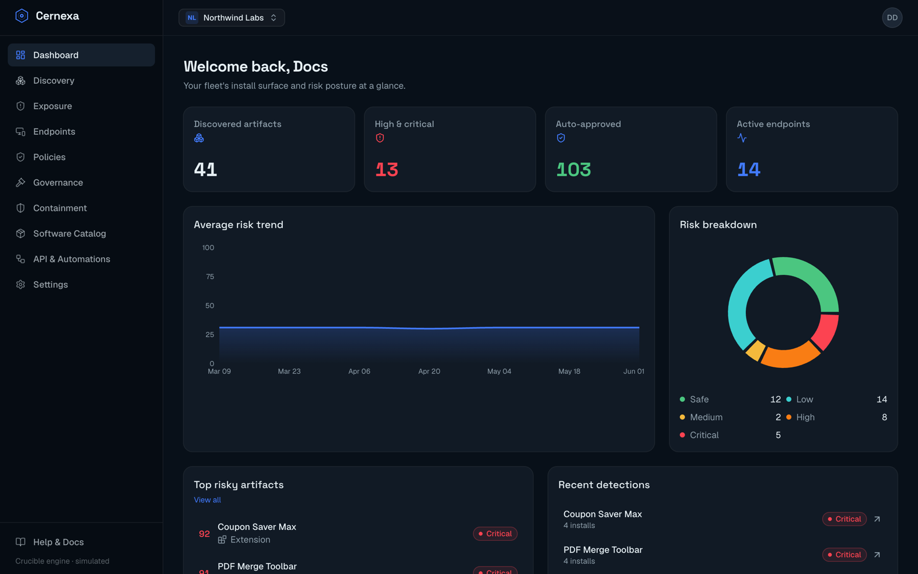The width and height of the screenshot is (918, 574).
Task: Click the Apr 20 label on the trend chart
Action: pos(429,371)
